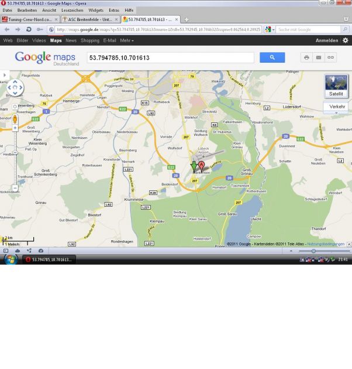This screenshot has height=369, width=352.
Task: Open the Windows Start orb
Action: click(11, 259)
